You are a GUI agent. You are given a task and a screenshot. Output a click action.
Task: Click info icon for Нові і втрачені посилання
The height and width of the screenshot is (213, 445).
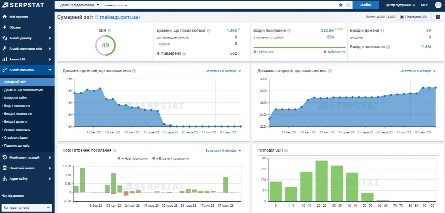[x=115, y=150]
